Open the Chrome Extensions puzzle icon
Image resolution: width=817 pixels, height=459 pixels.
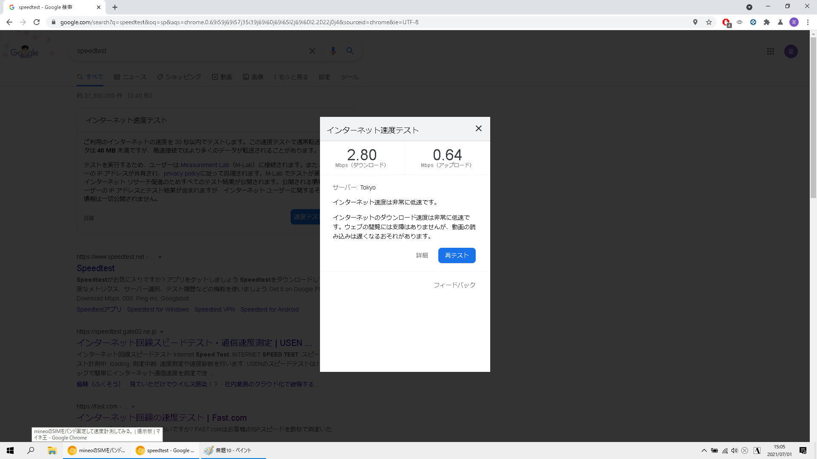pyautogui.click(x=767, y=22)
